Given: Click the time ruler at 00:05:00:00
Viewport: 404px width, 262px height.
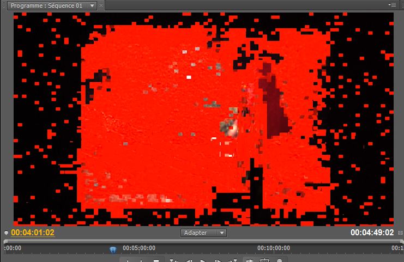Looking at the screenshot, I should 139,248.
